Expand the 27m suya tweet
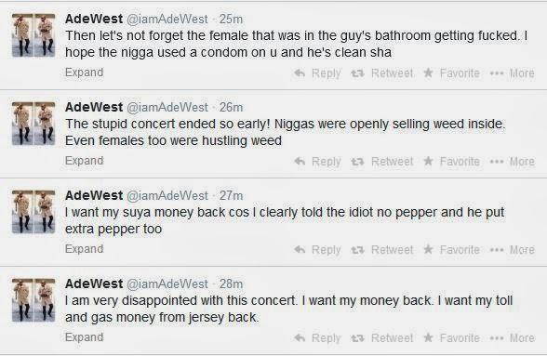Screen dimensions: 547x356 [x=84, y=248]
